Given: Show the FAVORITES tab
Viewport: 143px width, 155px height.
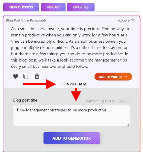Looking at the screenshot, I should 80,7.
